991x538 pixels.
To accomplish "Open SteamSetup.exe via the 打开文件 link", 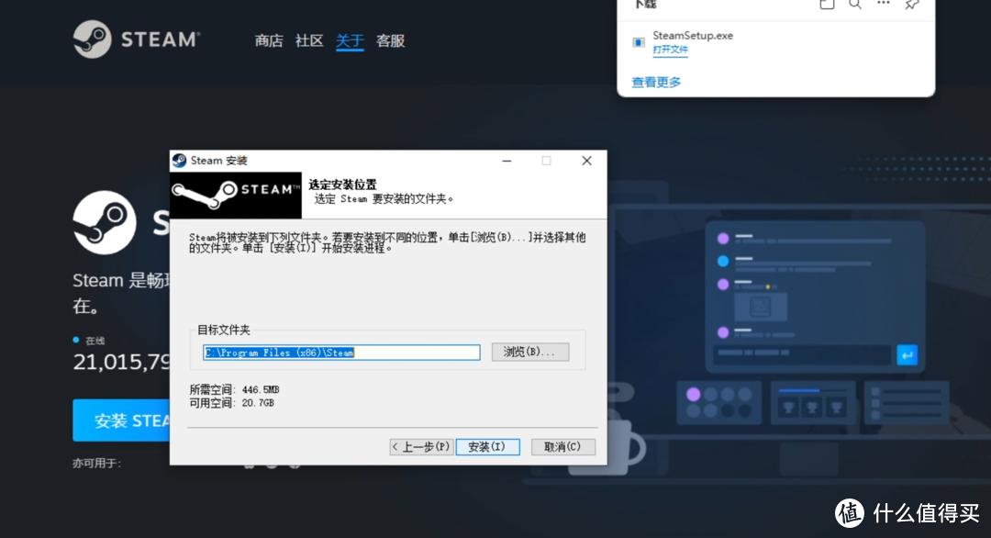I will [x=670, y=49].
